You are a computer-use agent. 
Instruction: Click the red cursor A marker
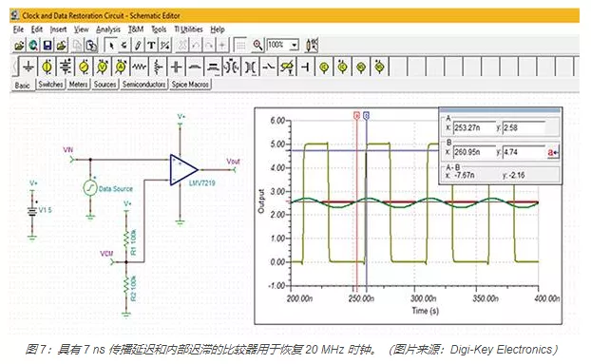point(356,115)
